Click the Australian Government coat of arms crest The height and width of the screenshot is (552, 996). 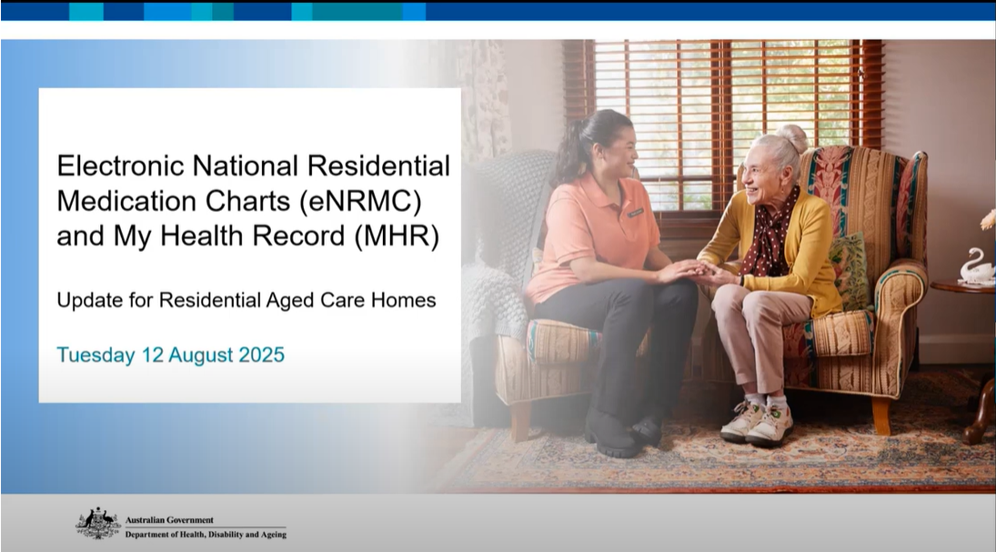98,524
